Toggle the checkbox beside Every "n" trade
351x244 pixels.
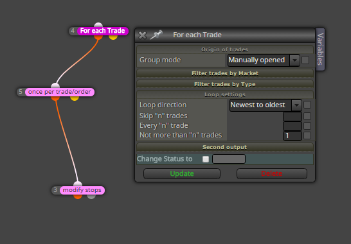click(307, 126)
